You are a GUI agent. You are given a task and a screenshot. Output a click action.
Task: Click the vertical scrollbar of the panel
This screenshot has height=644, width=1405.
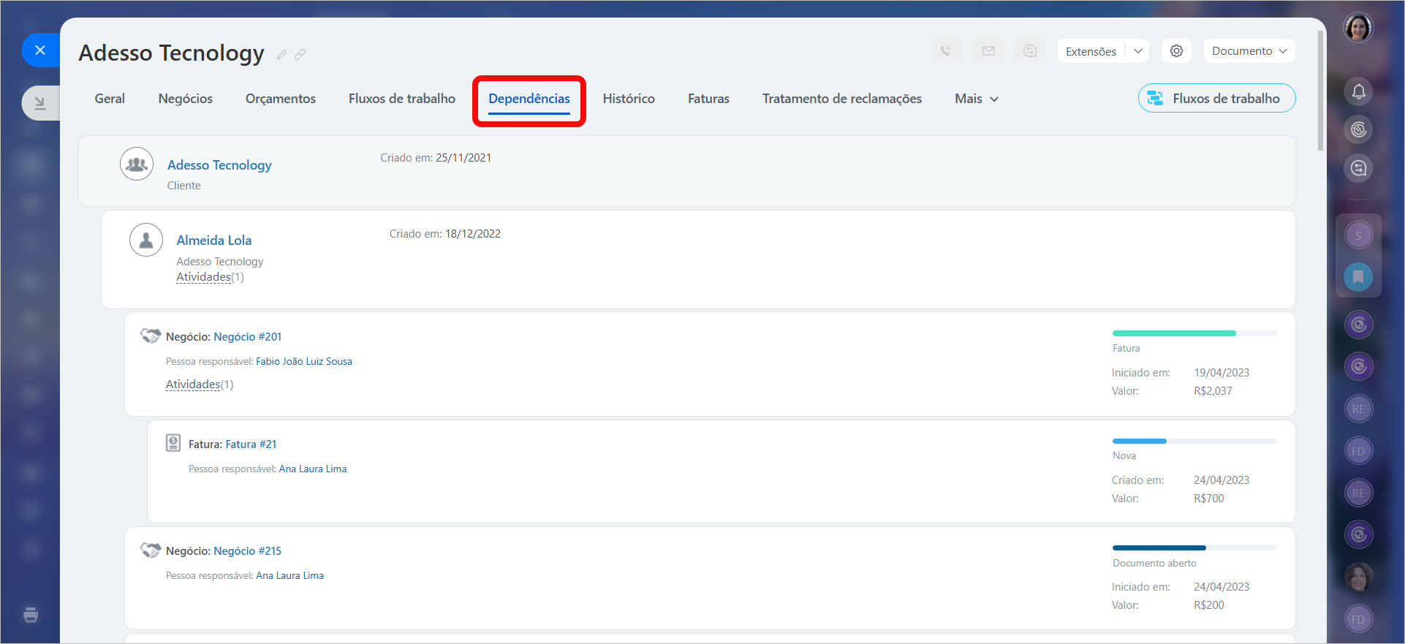pos(1321,91)
